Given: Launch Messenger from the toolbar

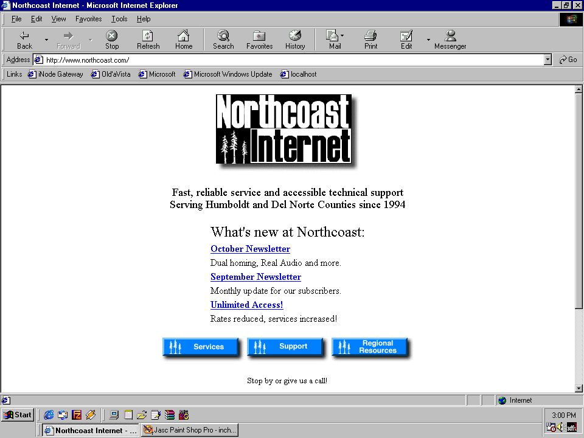Looking at the screenshot, I should (450, 40).
